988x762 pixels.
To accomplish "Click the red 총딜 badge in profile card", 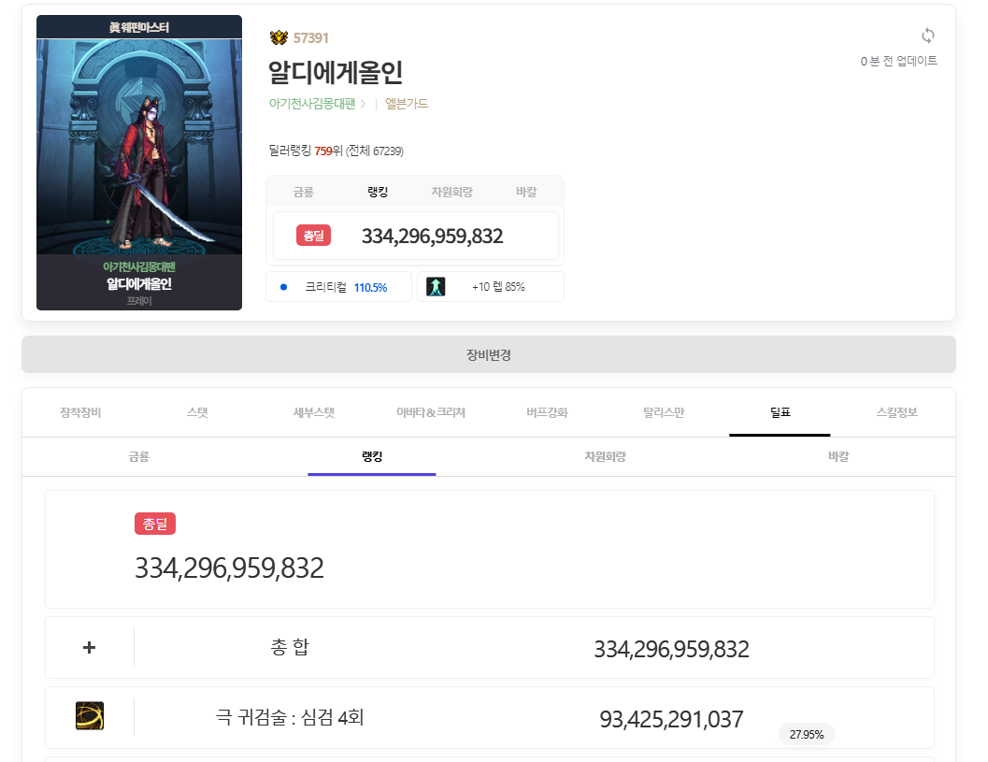I will point(313,236).
